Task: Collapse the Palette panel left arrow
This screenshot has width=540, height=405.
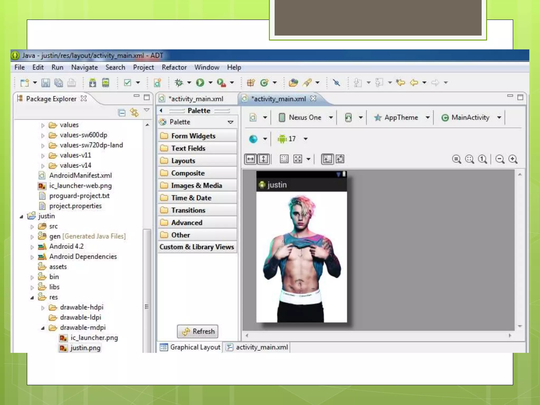Action: [x=161, y=111]
